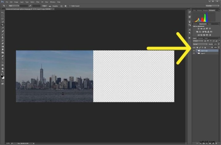Select the Move tool
221x145 pixels.
coord(2,13)
